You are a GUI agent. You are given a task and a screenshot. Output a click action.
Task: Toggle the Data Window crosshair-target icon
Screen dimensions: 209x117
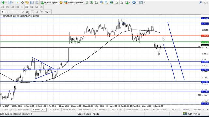point(22,2)
